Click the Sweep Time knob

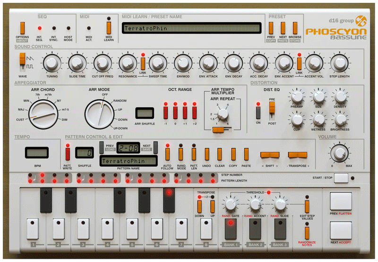coord(158,63)
